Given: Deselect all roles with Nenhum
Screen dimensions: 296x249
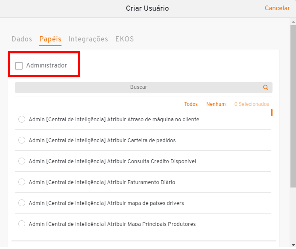Looking at the screenshot, I should pyautogui.click(x=216, y=104).
